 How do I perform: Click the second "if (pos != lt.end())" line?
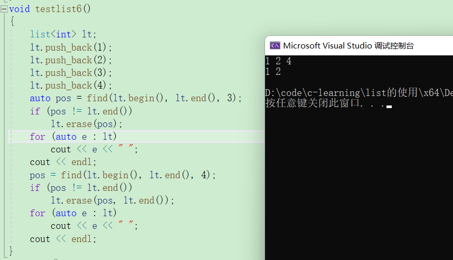click(x=81, y=188)
